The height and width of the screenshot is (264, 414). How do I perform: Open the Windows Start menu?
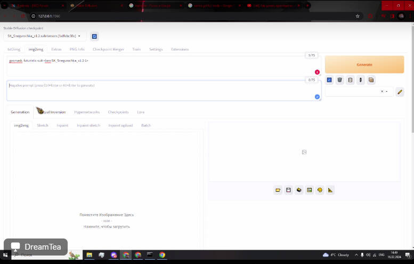pyautogui.click(x=5, y=255)
